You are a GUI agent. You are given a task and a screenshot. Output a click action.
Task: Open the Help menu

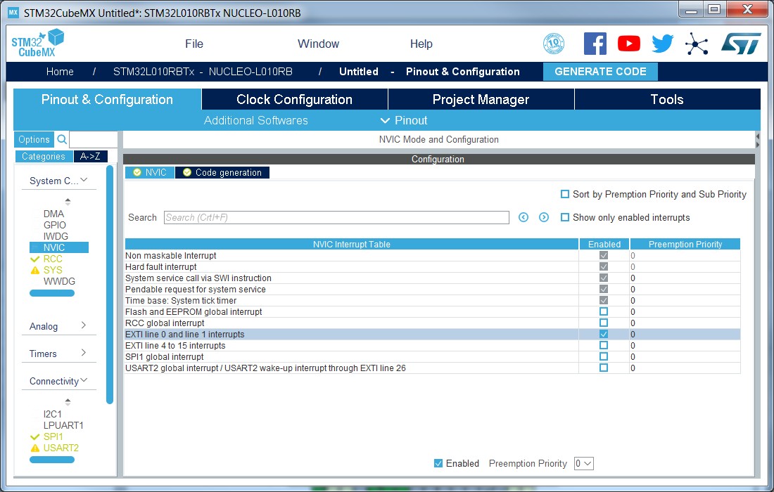pyautogui.click(x=421, y=44)
